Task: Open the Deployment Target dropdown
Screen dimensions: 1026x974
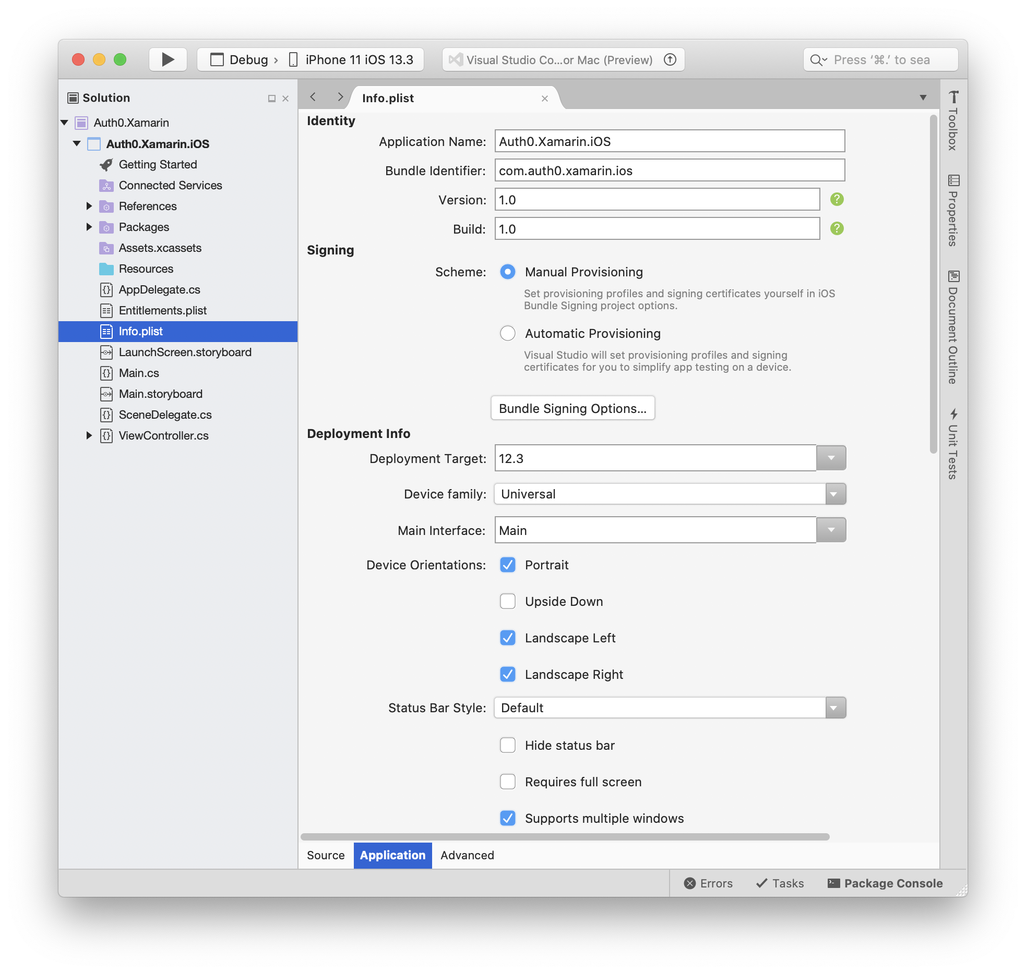Action: point(831,458)
